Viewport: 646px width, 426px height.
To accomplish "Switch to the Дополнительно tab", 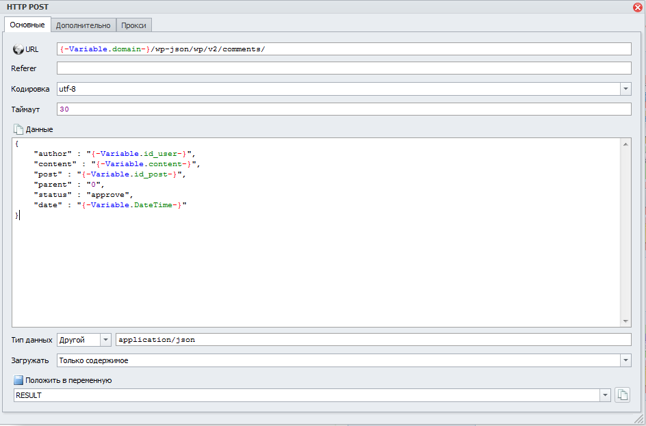I will point(83,25).
